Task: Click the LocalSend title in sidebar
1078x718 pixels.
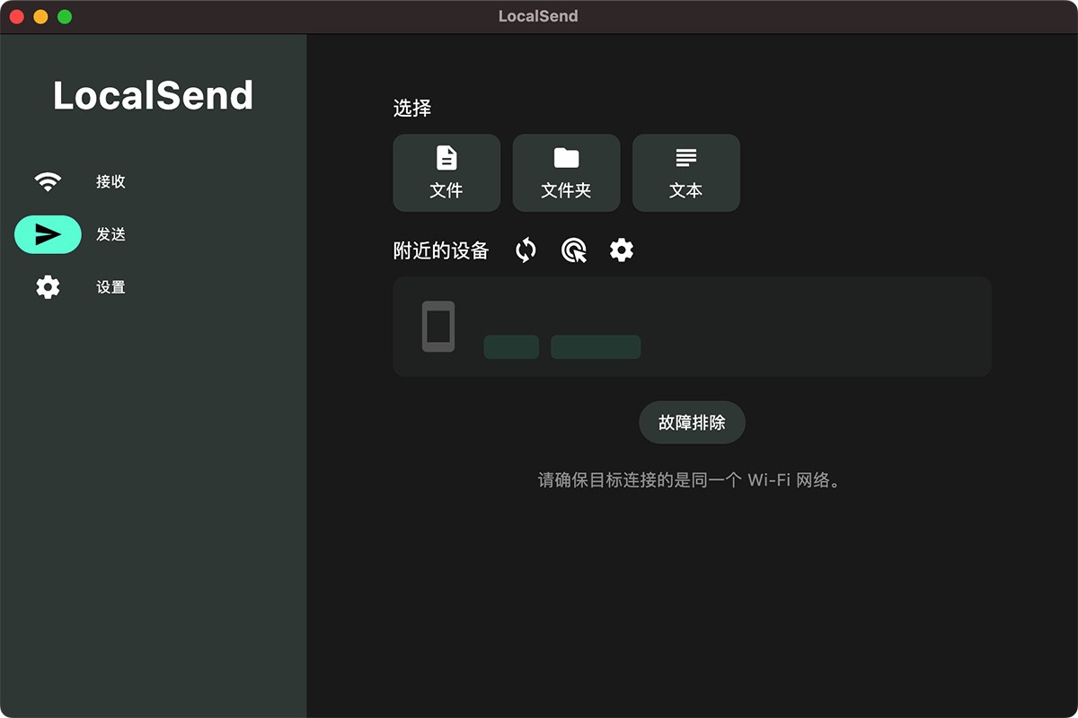Action: pyautogui.click(x=153, y=95)
